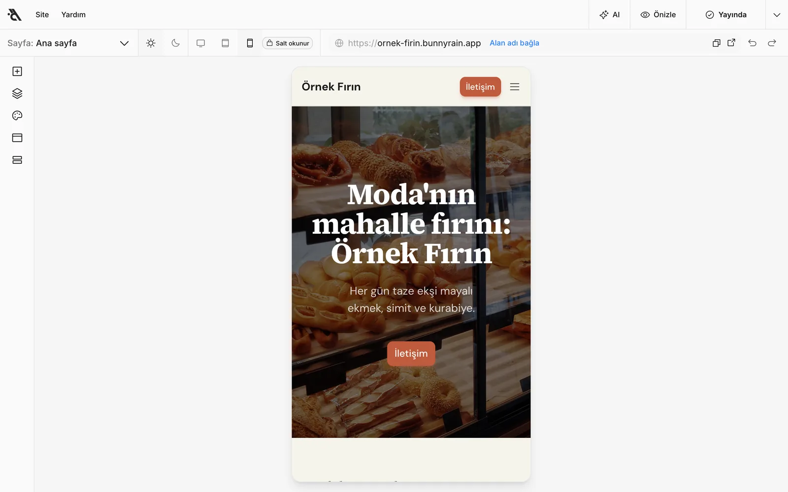Open the Sayfa: Ana sayfa page dropdown
788x492 pixels.
click(x=68, y=43)
